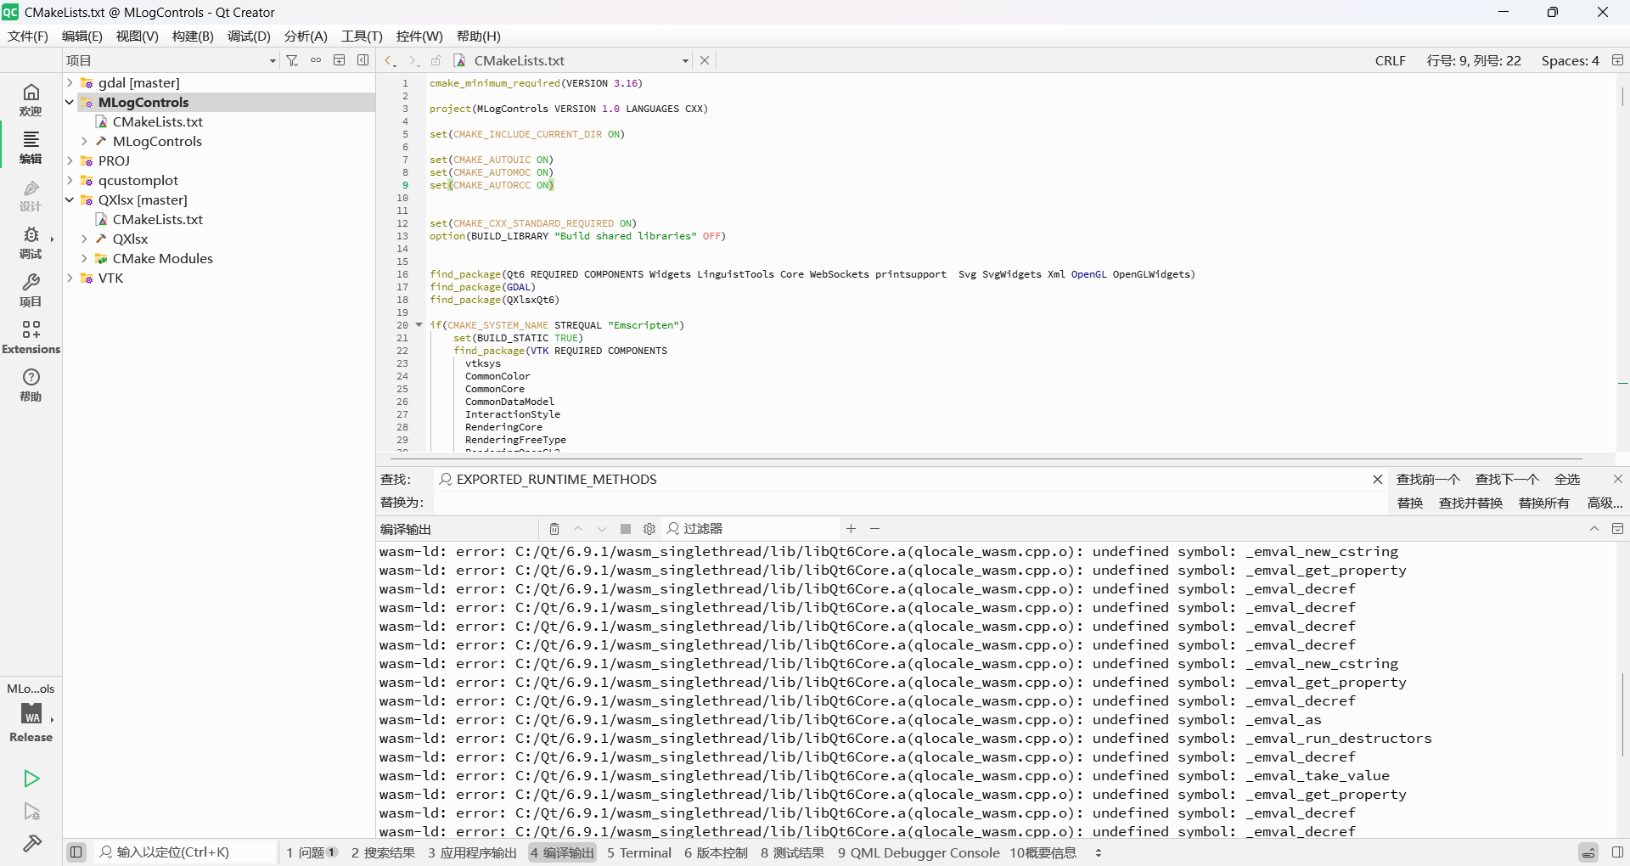Open the File menu
This screenshot has height=866, width=1630.
coord(28,36)
